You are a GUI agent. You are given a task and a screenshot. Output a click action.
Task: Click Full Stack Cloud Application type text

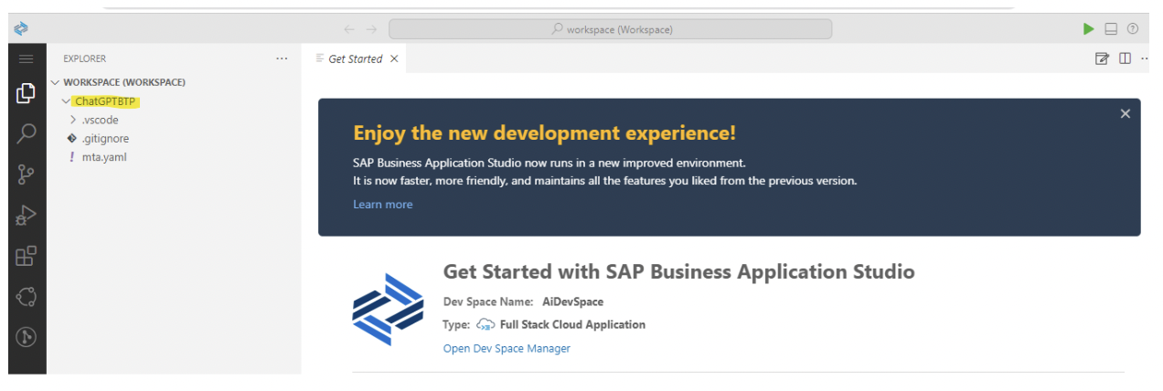coord(572,324)
